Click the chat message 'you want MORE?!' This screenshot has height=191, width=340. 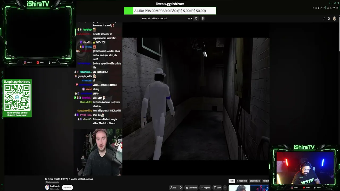click(x=101, y=72)
